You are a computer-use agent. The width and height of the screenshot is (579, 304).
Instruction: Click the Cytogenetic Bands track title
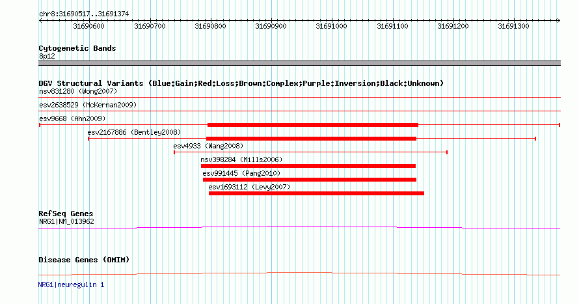(x=77, y=48)
